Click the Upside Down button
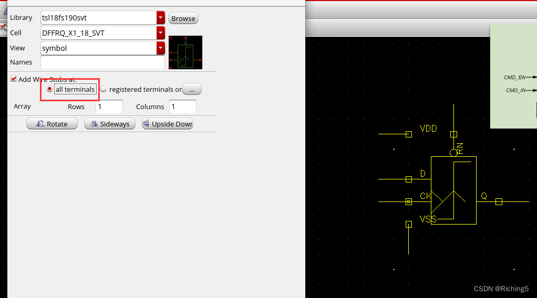 (168, 124)
